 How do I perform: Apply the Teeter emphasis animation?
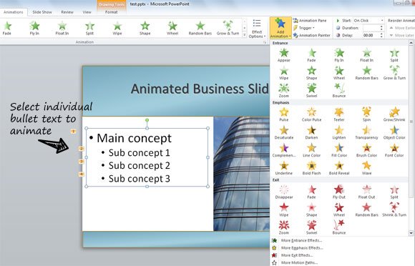339,114
